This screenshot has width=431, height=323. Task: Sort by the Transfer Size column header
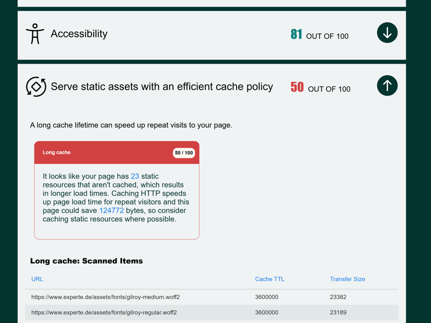point(347,279)
